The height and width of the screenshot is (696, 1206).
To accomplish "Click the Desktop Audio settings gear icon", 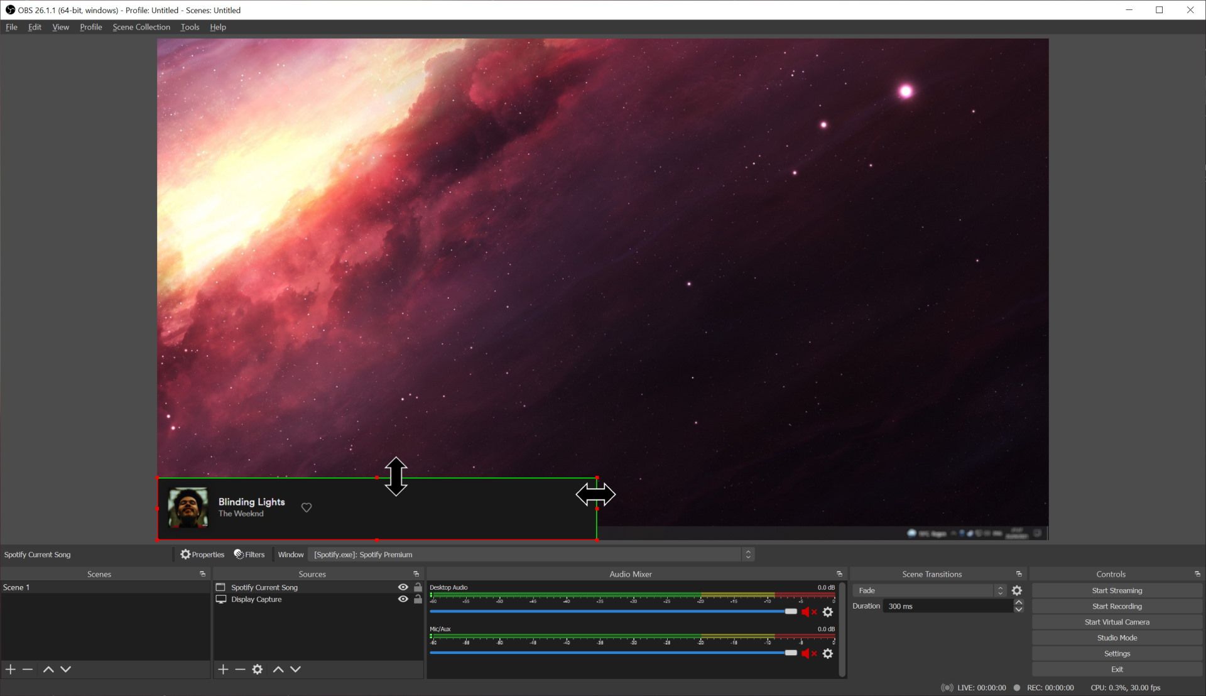I will [828, 611].
